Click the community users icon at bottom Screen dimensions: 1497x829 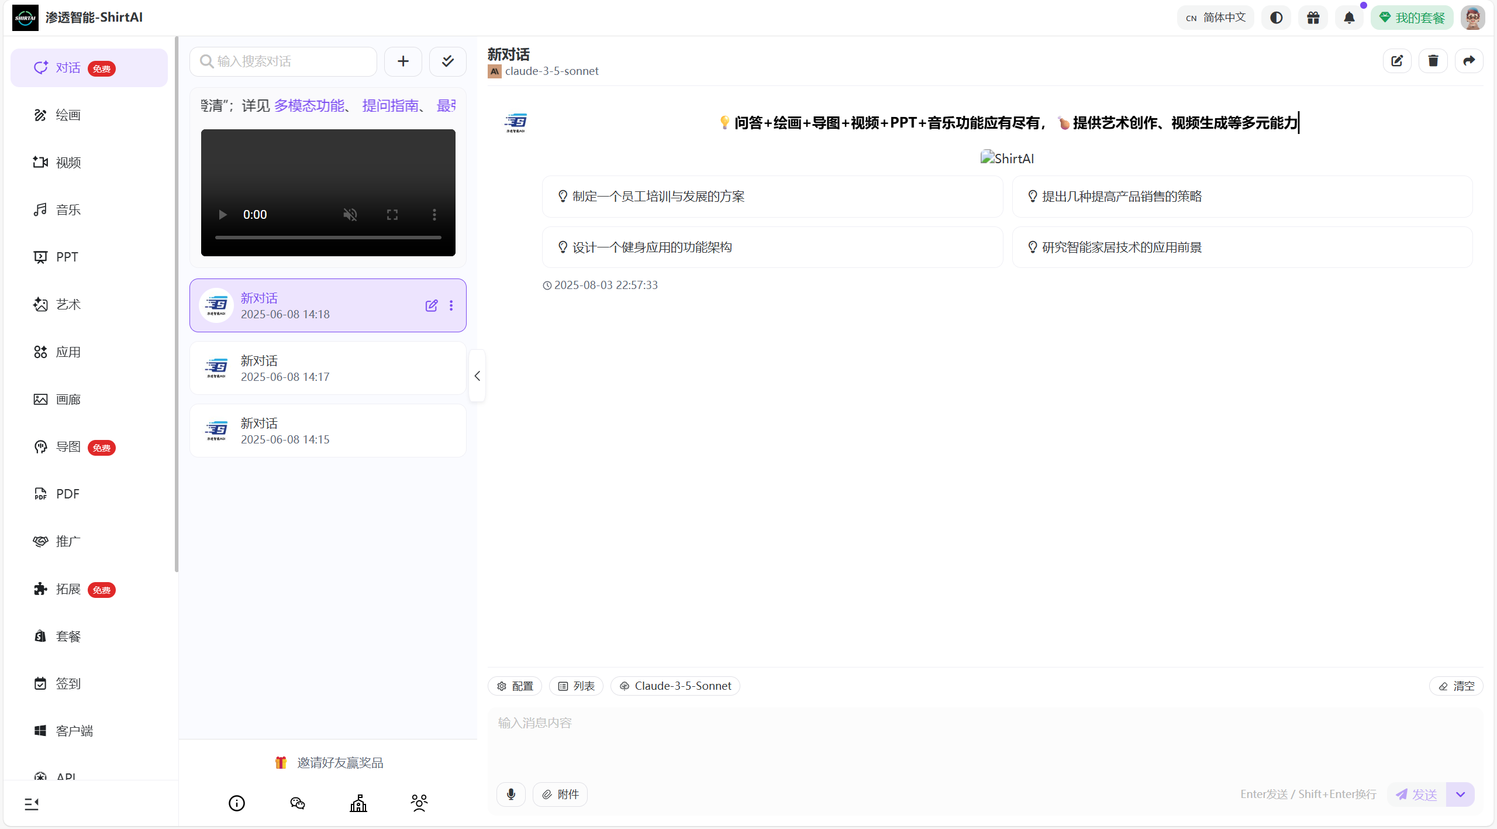pyautogui.click(x=419, y=803)
